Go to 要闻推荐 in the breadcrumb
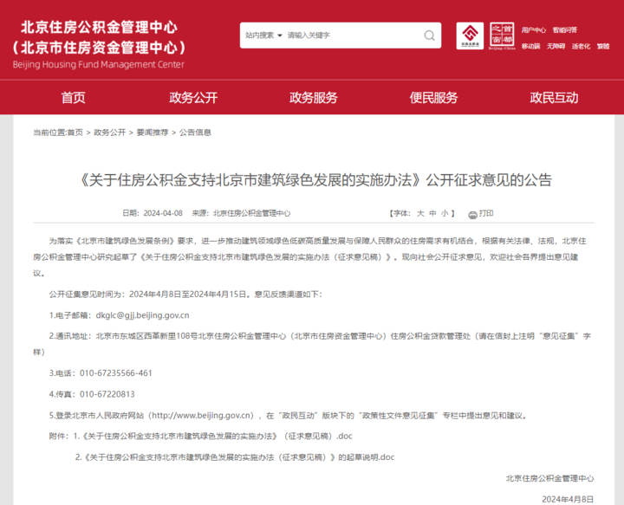 point(153,133)
